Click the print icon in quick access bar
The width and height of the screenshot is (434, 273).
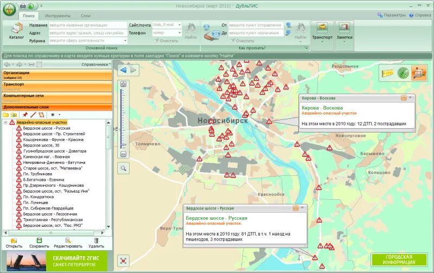pyautogui.click(x=23, y=6)
